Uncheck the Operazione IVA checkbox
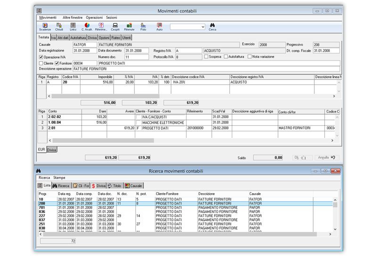Screen dimensions: 377x256 [x=41, y=57]
